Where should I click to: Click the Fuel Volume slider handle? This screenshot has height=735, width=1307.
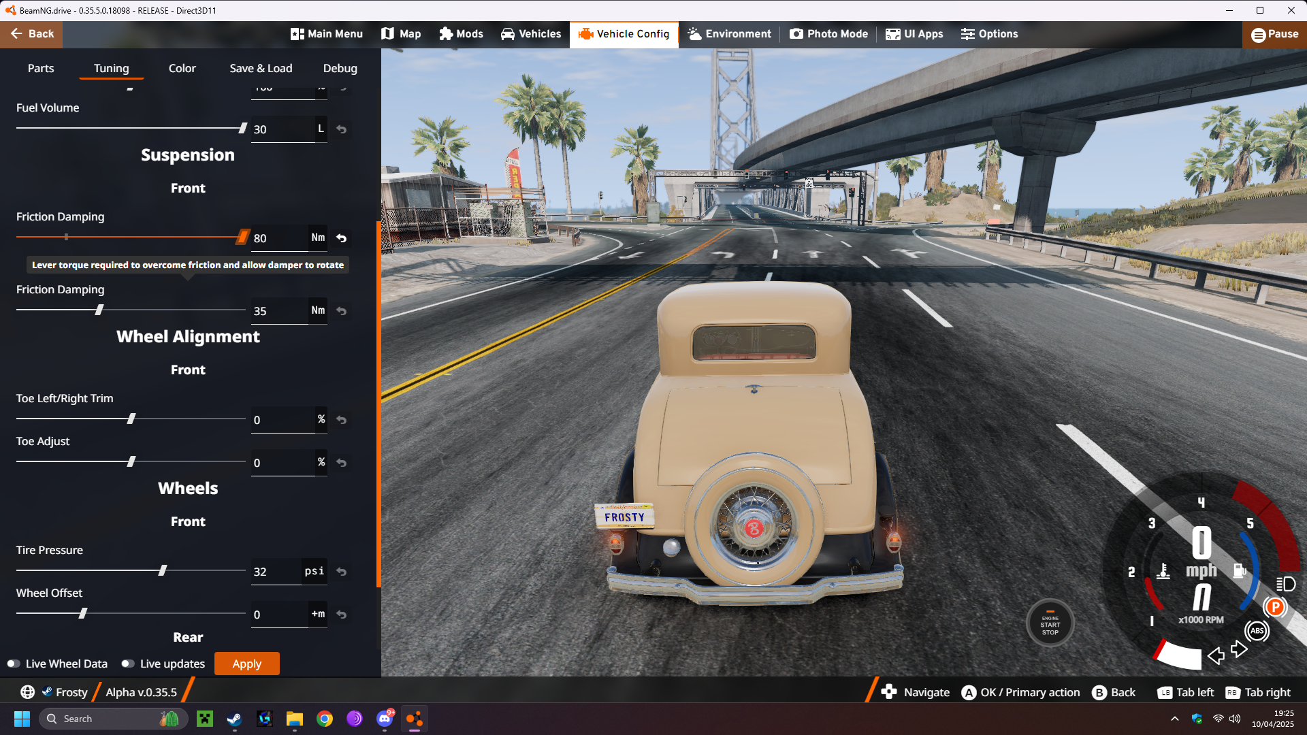click(242, 128)
